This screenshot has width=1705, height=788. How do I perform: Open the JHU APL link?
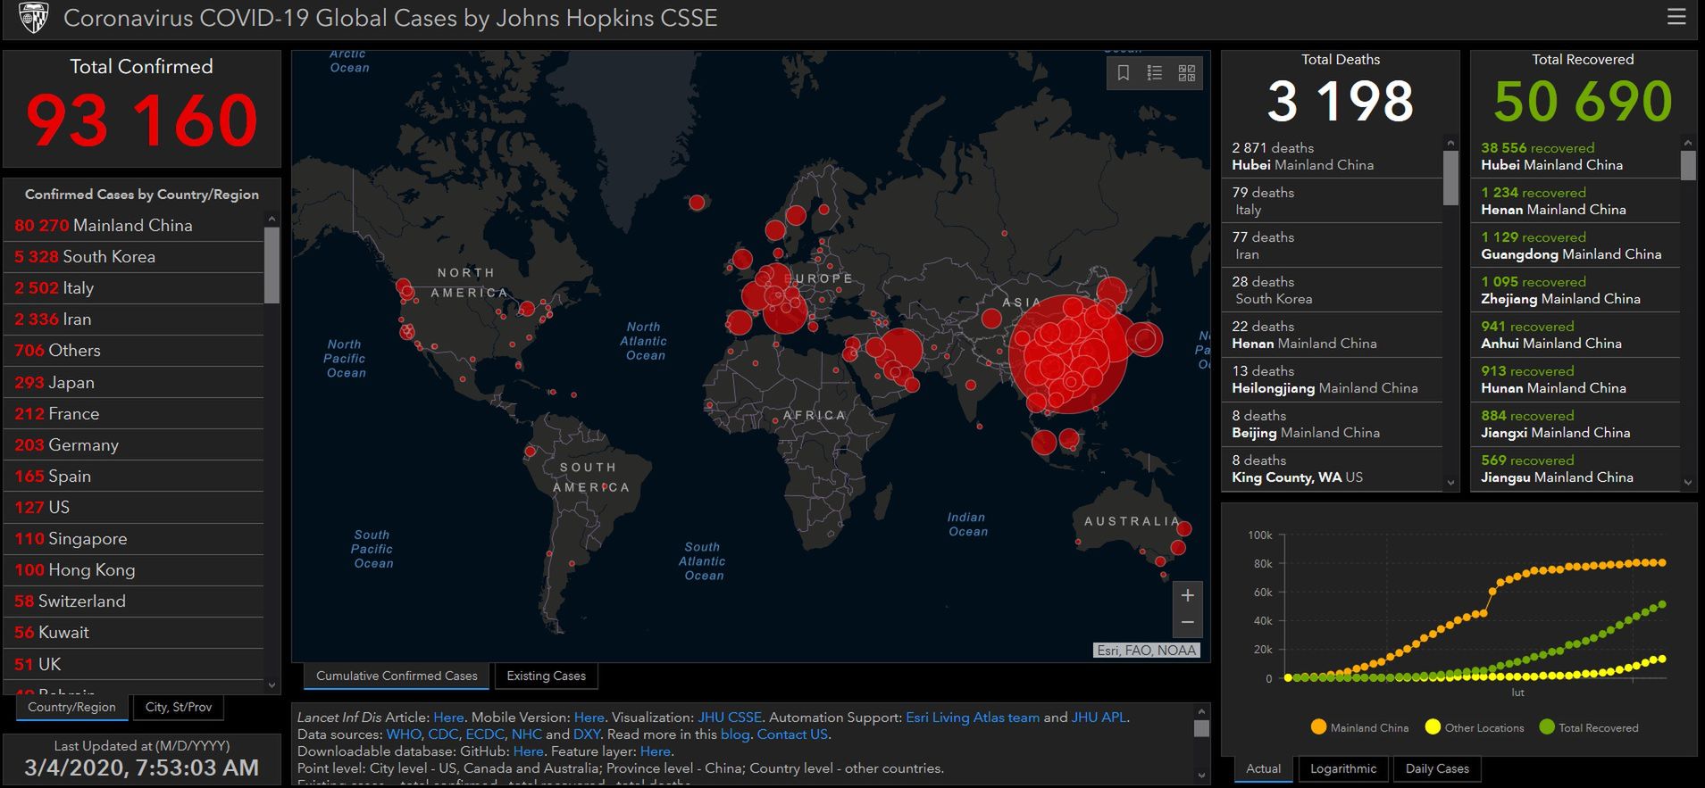[x=1099, y=717]
